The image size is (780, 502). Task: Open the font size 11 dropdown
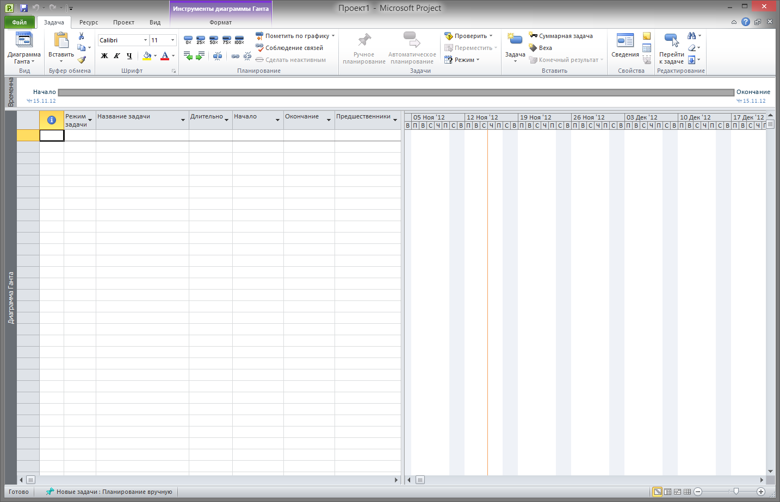coord(173,40)
